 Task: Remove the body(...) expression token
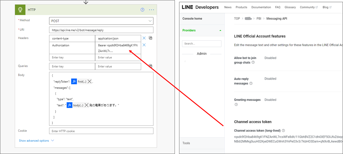click(x=87, y=105)
